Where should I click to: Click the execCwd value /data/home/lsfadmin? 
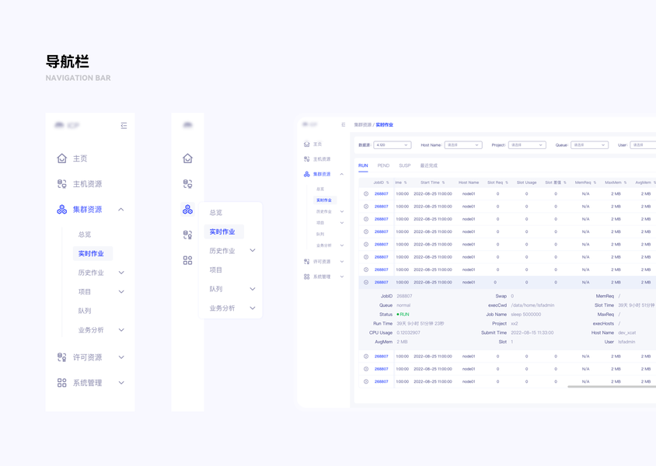532,305
